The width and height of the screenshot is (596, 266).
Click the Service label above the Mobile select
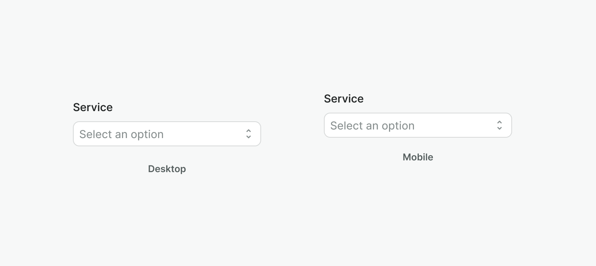tap(344, 99)
